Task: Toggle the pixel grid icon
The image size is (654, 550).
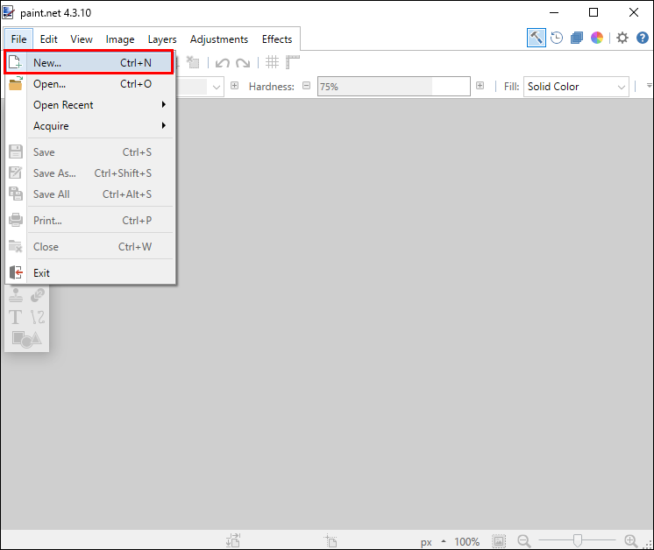Action: (272, 62)
